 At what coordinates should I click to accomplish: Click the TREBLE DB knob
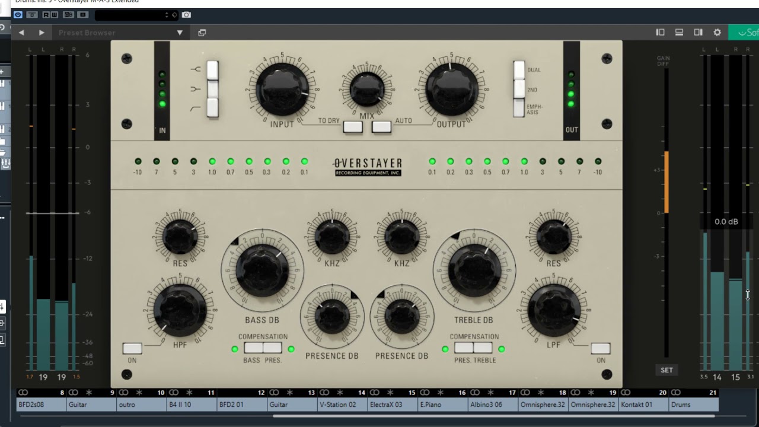[x=474, y=270]
